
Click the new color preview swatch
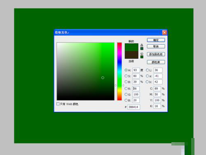tap(131, 47)
